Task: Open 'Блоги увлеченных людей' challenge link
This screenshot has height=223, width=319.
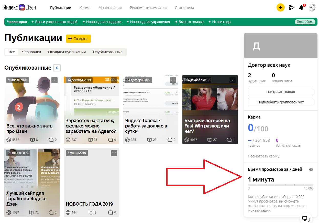Action: (54, 22)
